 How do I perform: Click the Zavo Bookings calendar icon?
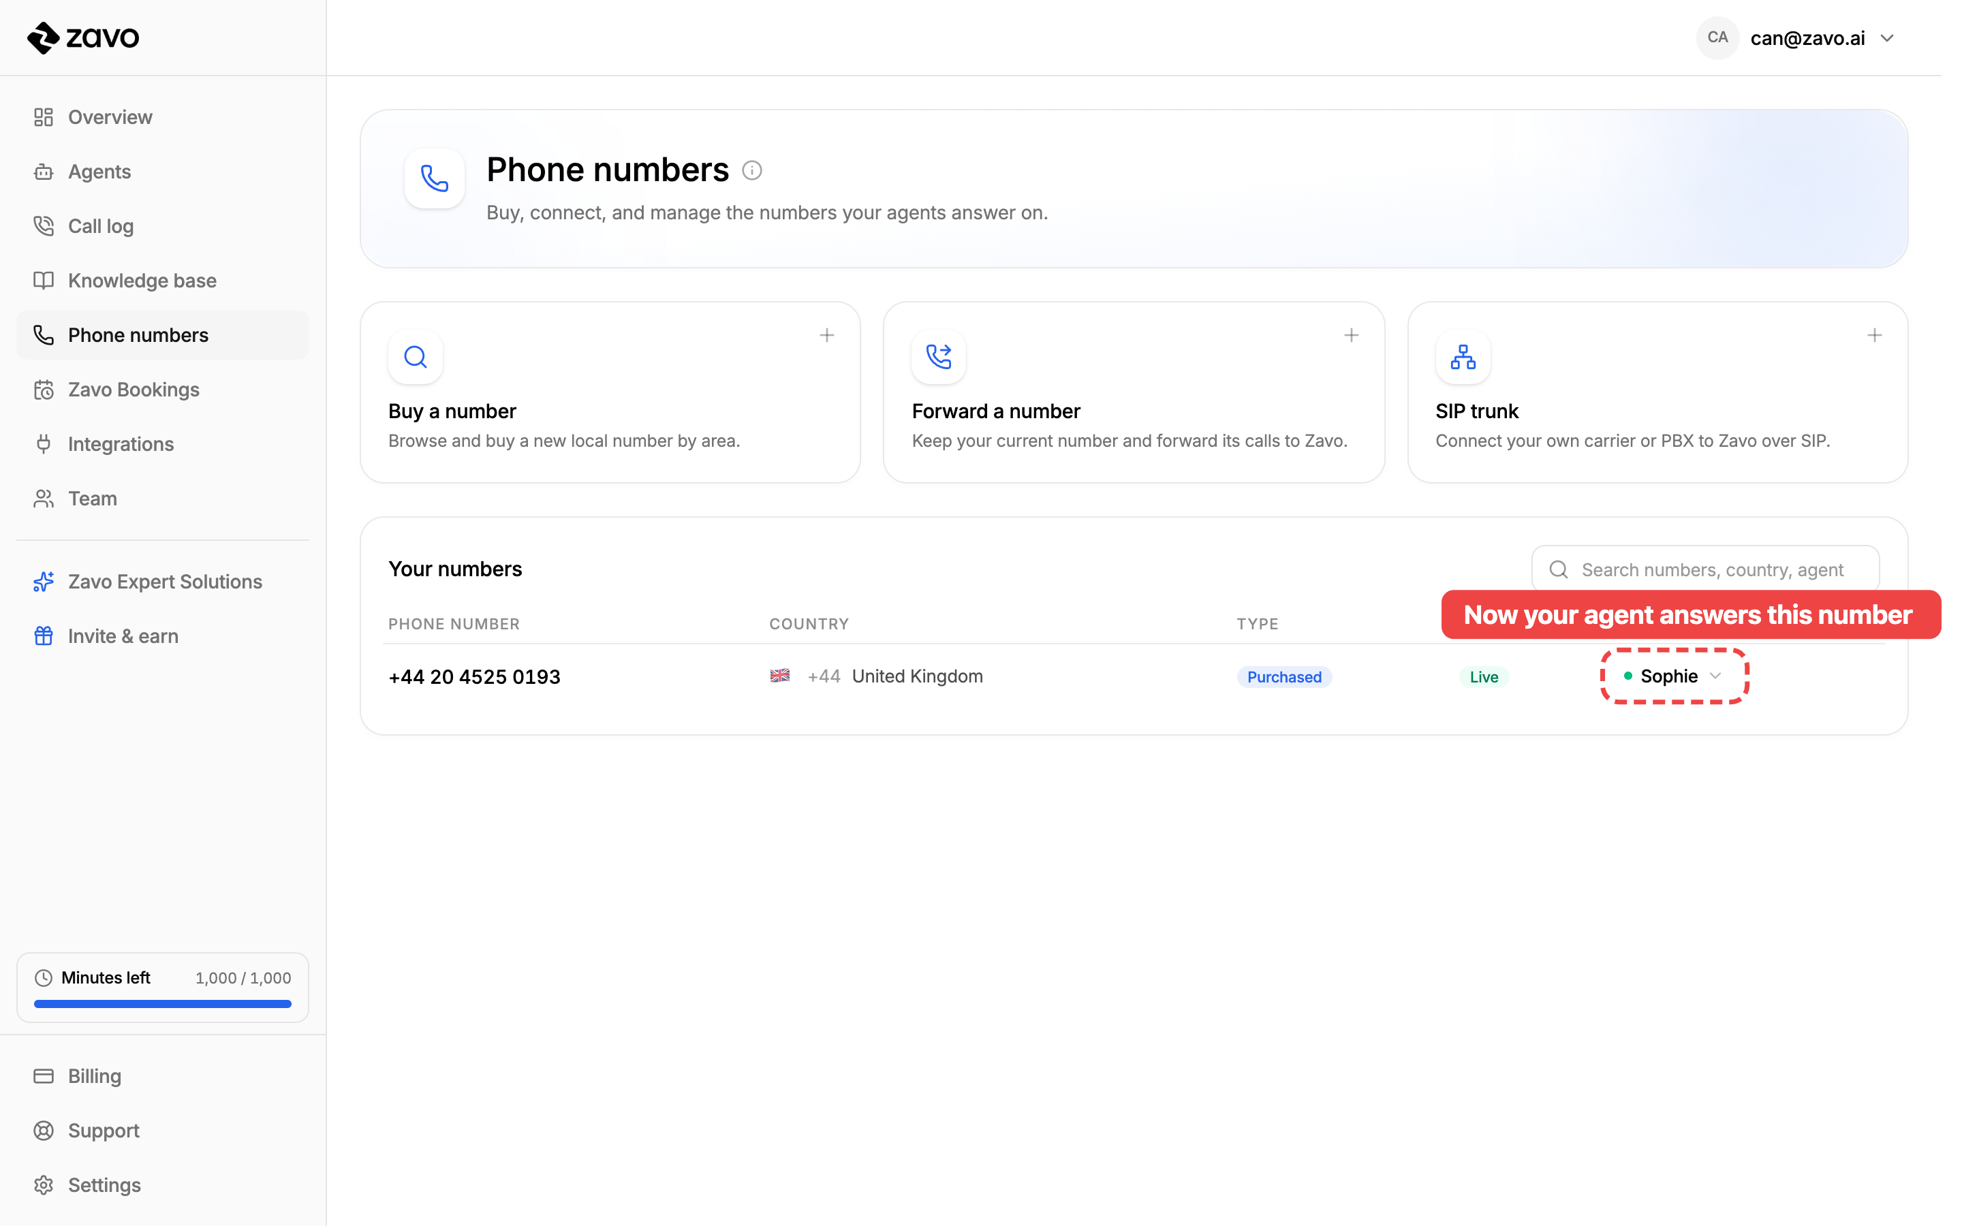[44, 389]
